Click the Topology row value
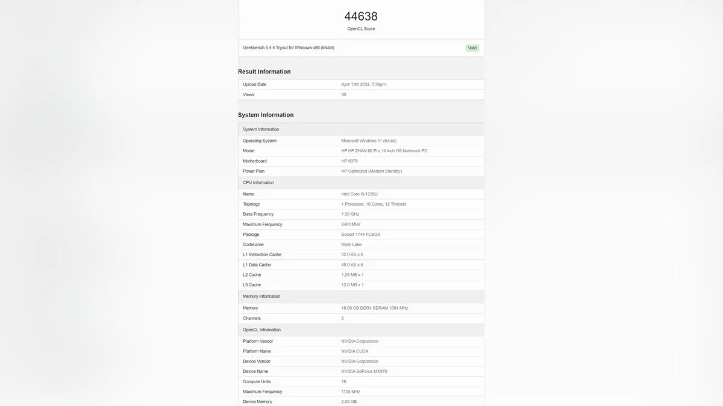 click(374, 205)
